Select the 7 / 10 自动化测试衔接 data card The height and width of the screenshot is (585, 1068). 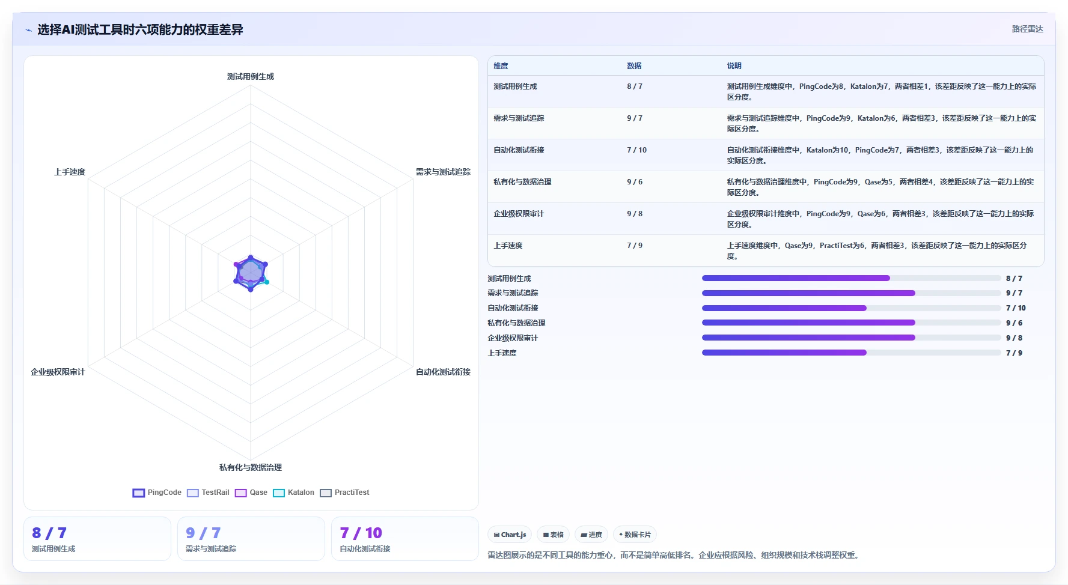(405, 539)
